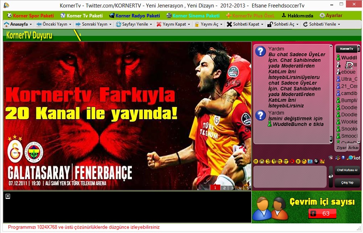This screenshot has width=363, height=233.
Task: Click the red online counter icon
Action: tap(322, 214)
